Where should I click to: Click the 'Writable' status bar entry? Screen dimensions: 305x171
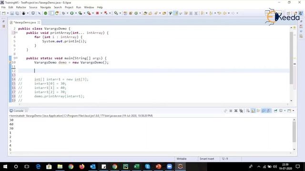(x=182, y=159)
